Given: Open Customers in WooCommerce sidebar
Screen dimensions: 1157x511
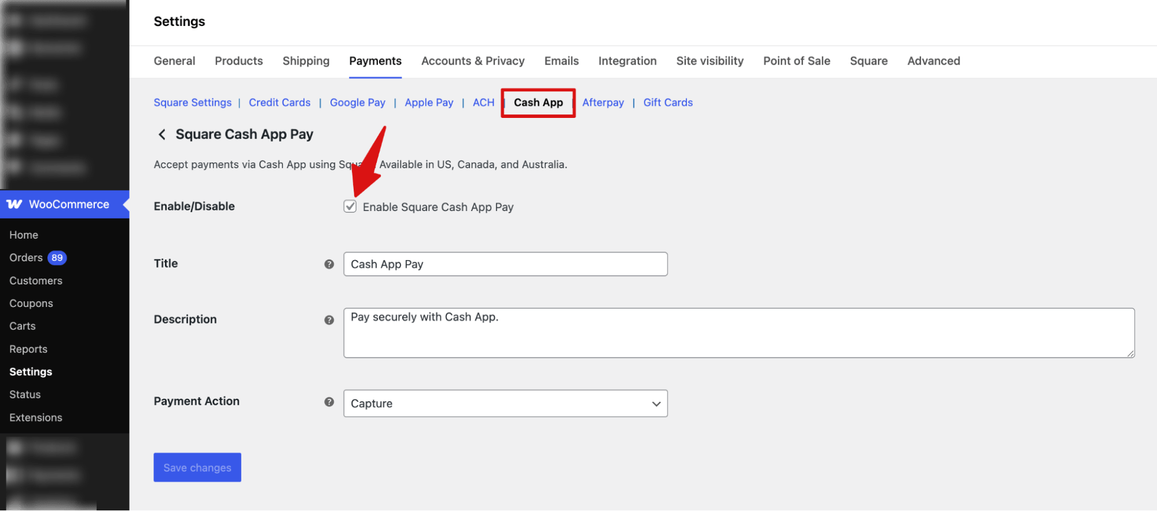Looking at the screenshot, I should [36, 281].
